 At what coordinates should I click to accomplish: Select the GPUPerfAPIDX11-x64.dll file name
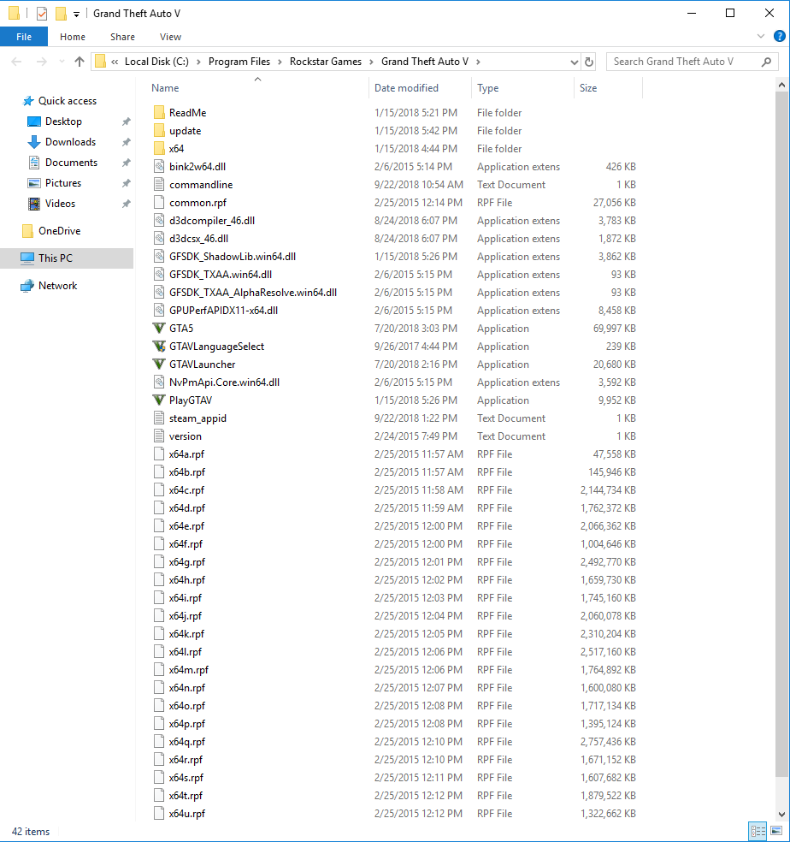click(223, 311)
